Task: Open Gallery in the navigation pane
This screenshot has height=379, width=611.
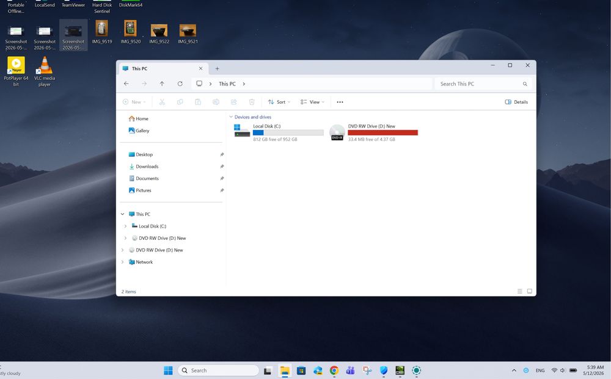Action: pyautogui.click(x=139, y=131)
